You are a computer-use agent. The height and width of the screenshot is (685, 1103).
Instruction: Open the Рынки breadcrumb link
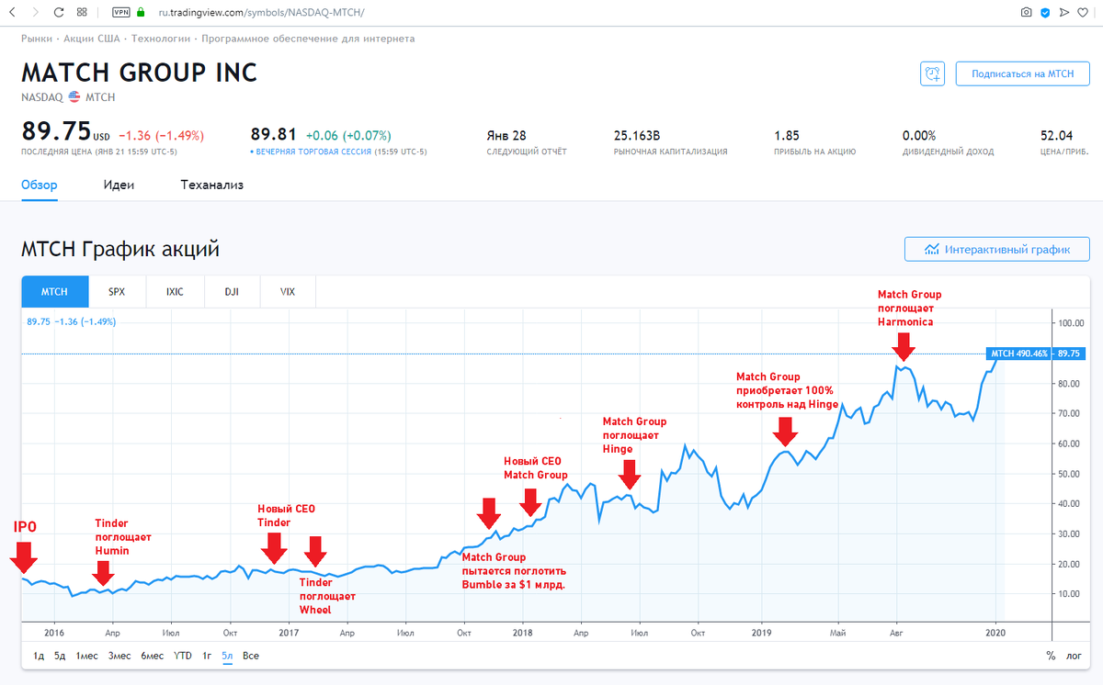pos(36,39)
